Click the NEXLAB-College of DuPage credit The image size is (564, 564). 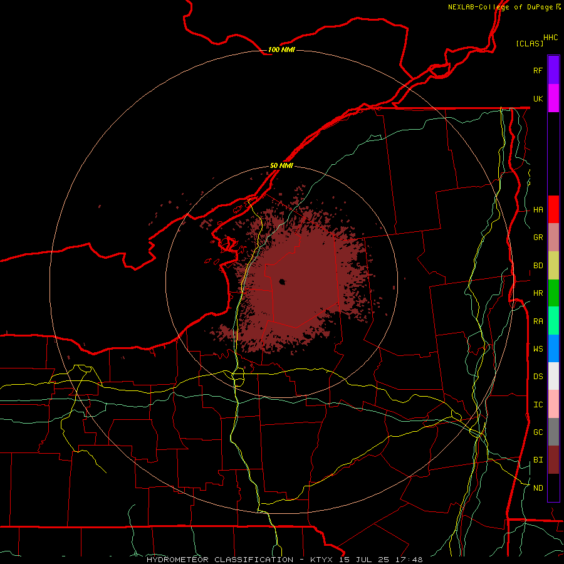[504, 7]
